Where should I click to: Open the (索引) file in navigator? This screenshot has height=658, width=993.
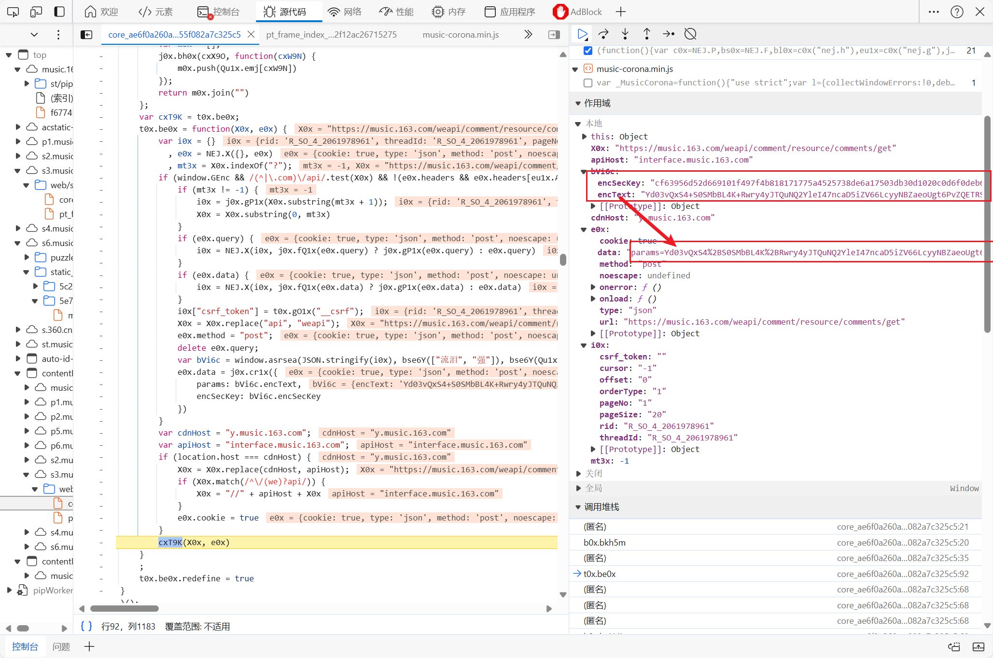(62, 98)
